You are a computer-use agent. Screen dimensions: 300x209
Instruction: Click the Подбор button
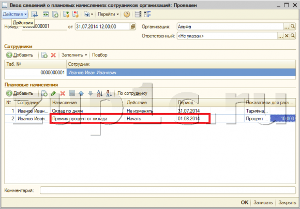(x=100, y=55)
